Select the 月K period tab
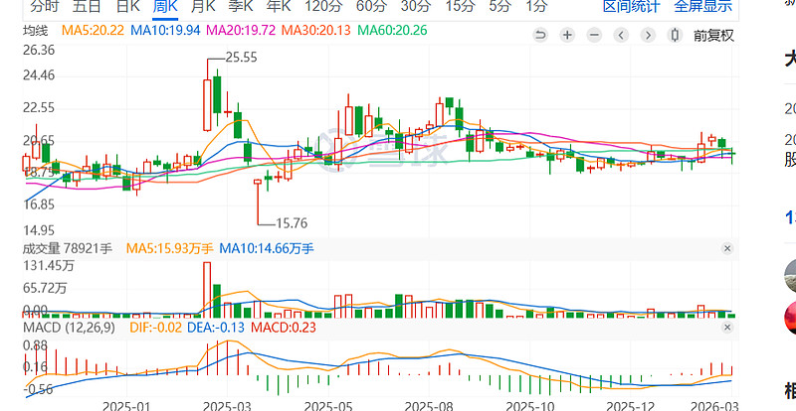This screenshot has height=411, width=796. (203, 6)
